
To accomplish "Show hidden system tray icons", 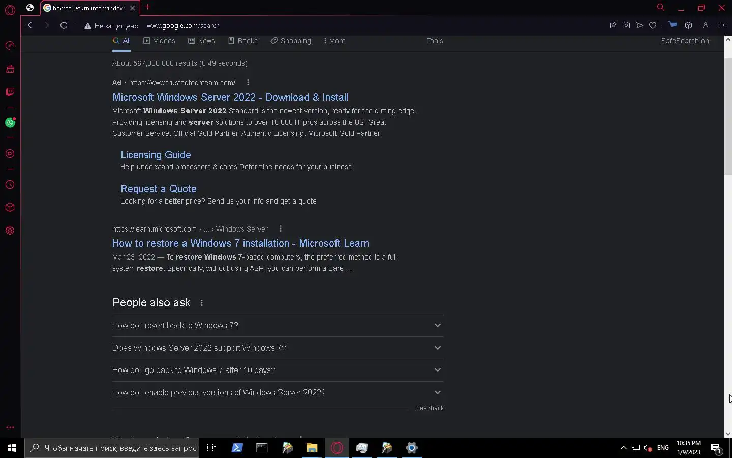I will pos(623,448).
